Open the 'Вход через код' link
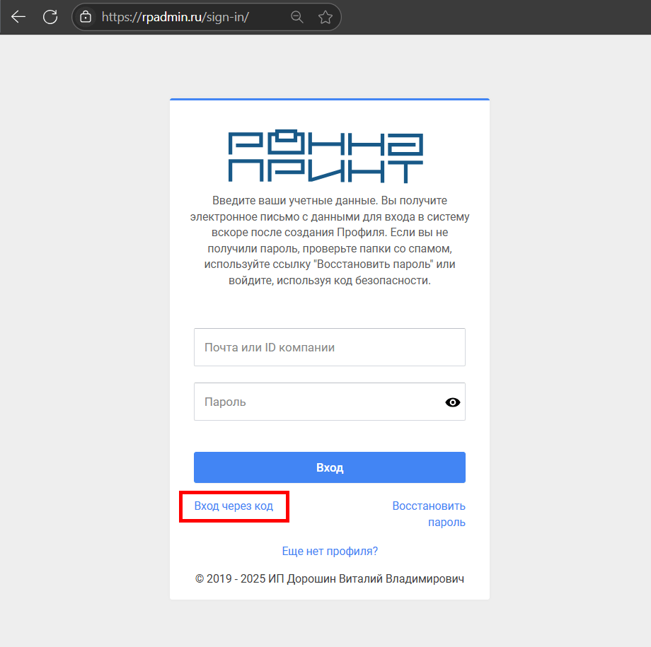651x647 pixels. coord(234,506)
